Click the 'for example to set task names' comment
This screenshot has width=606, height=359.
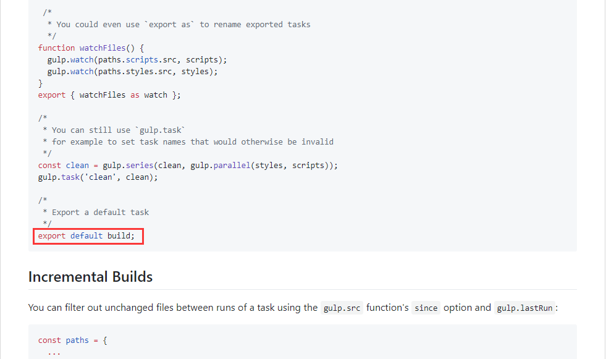coord(192,141)
